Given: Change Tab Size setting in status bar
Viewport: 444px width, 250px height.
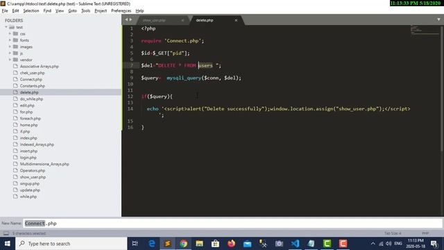Looking at the screenshot, I should [x=393, y=233].
